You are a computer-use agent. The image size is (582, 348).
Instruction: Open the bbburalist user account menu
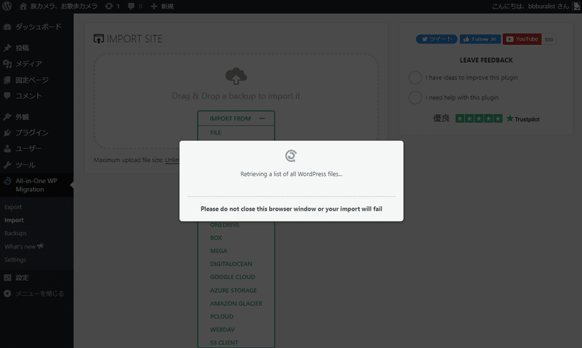pos(535,6)
